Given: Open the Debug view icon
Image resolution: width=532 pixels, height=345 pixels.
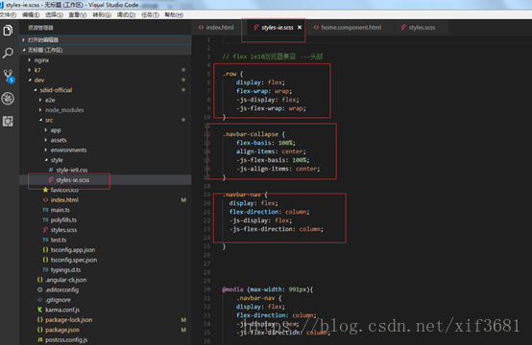Looking at the screenshot, I should pos(8,99).
